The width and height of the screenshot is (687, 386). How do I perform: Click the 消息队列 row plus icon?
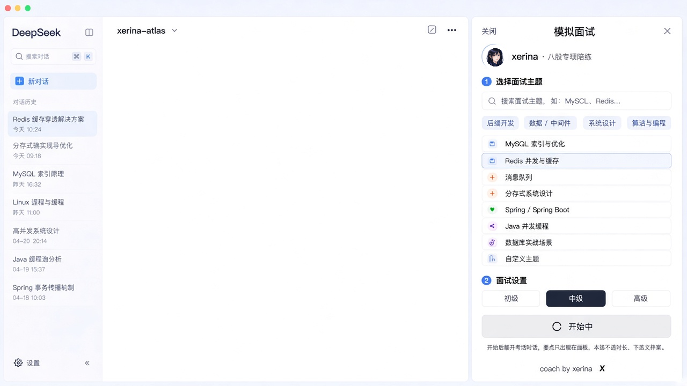(x=492, y=177)
